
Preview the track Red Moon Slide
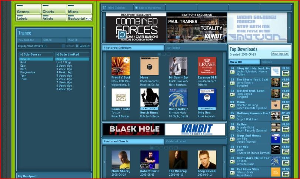click(x=232, y=173)
